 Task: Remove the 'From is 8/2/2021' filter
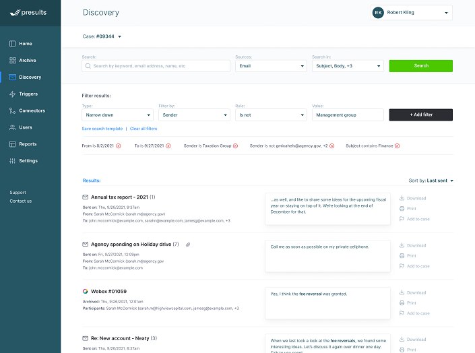coord(119,146)
